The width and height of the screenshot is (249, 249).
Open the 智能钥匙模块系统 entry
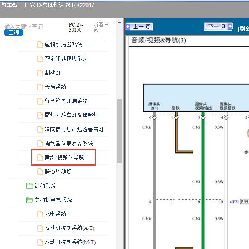[x=66, y=59]
